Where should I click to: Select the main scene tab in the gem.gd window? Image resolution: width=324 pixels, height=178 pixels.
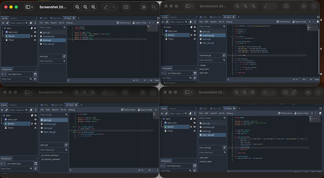pos(45,105)
